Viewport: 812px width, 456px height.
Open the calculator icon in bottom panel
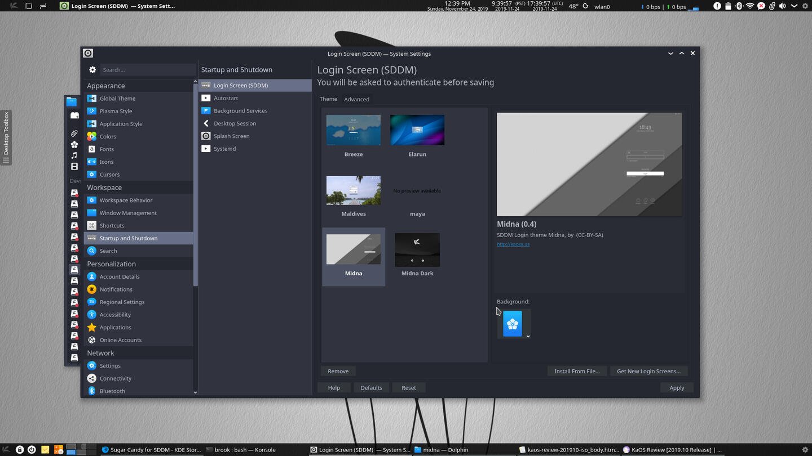click(58, 450)
